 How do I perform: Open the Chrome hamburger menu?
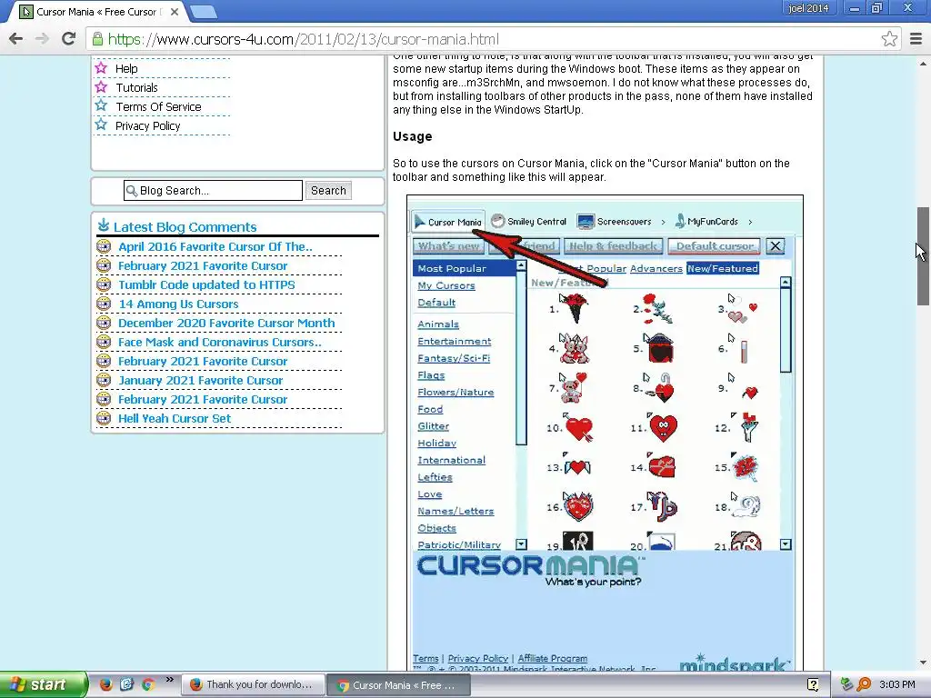(916, 39)
